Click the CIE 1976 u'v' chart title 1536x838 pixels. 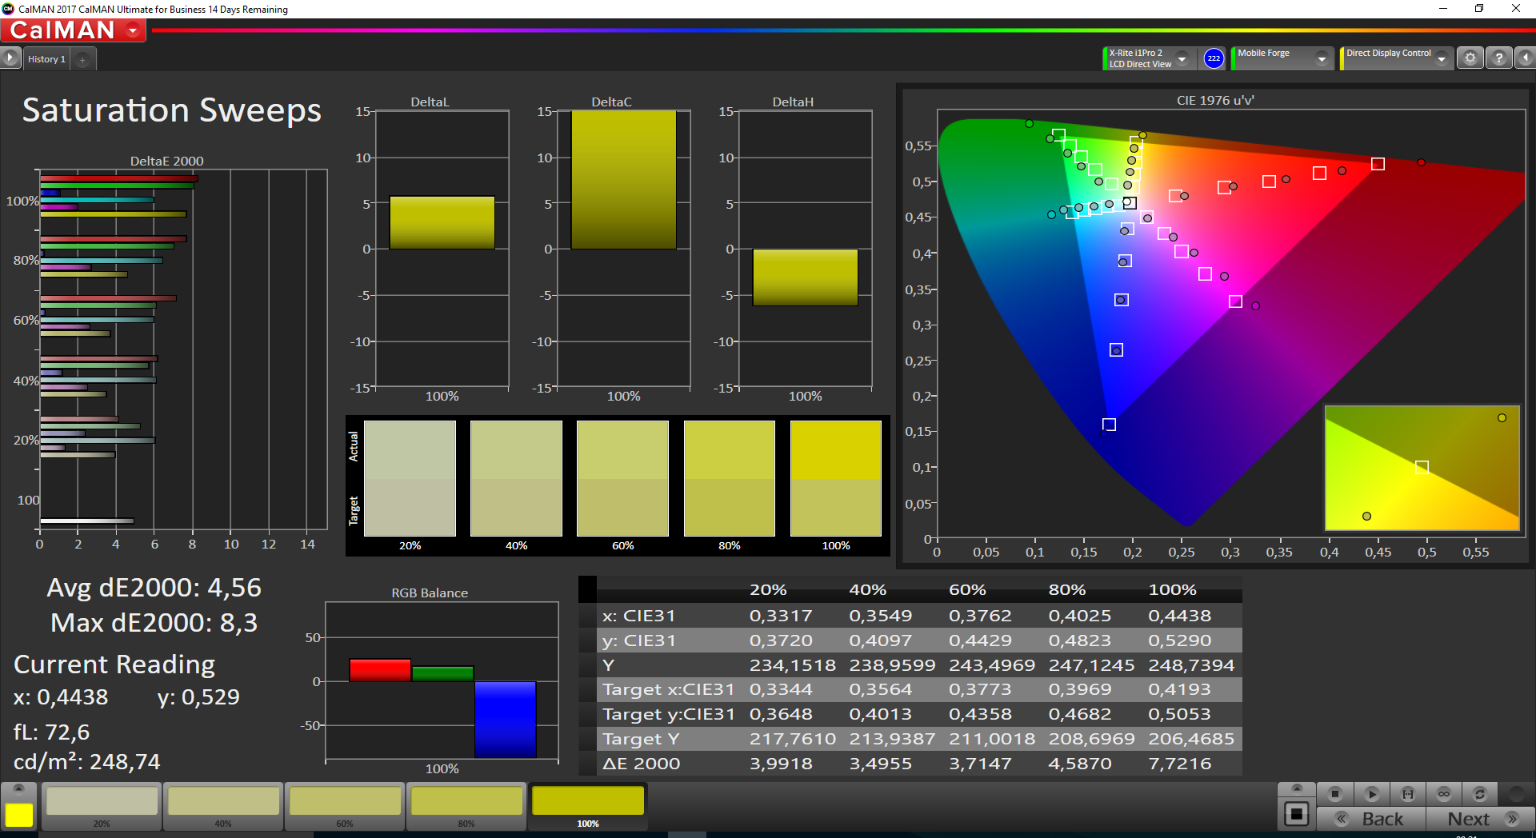tap(1215, 100)
